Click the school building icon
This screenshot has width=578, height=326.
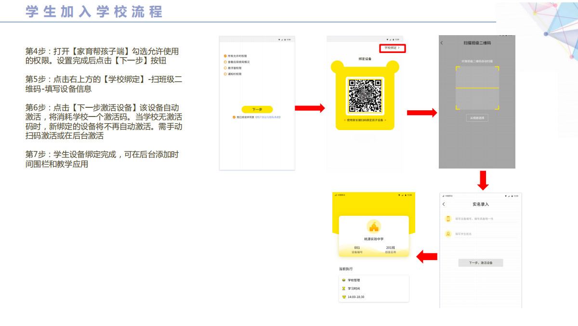[374, 226]
